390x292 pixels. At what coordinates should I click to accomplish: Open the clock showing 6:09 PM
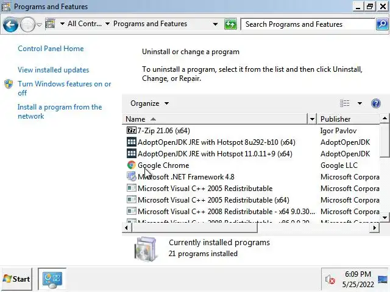coord(358,279)
